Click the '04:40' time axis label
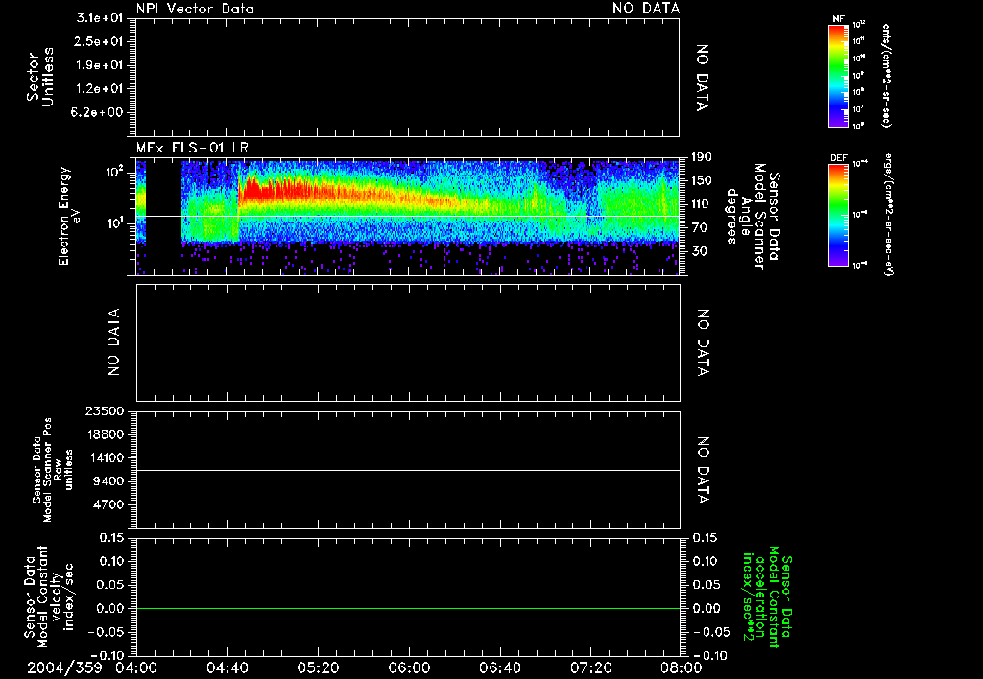Image resolution: width=983 pixels, height=679 pixels. (227, 667)
